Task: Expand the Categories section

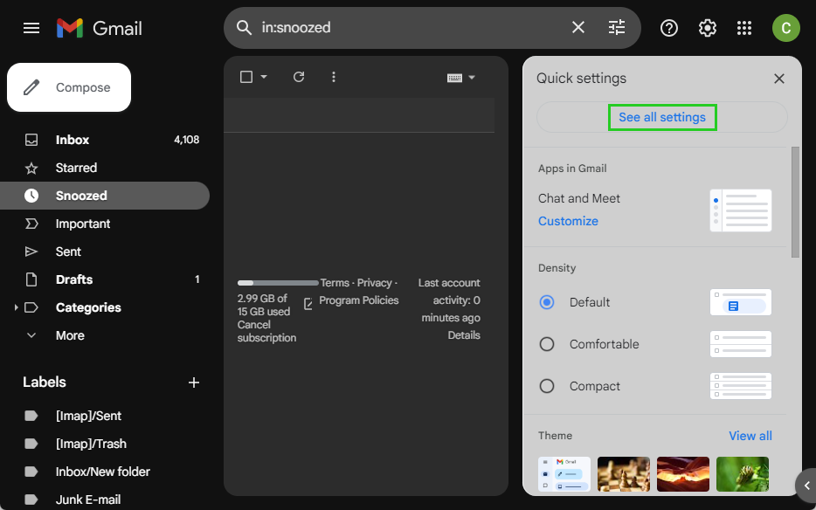Action: tap(17, 307)
